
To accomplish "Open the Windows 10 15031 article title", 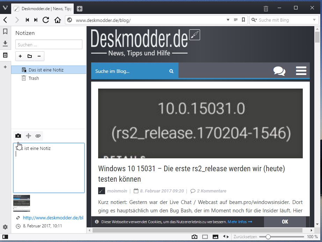I will [x=191, y=174].
